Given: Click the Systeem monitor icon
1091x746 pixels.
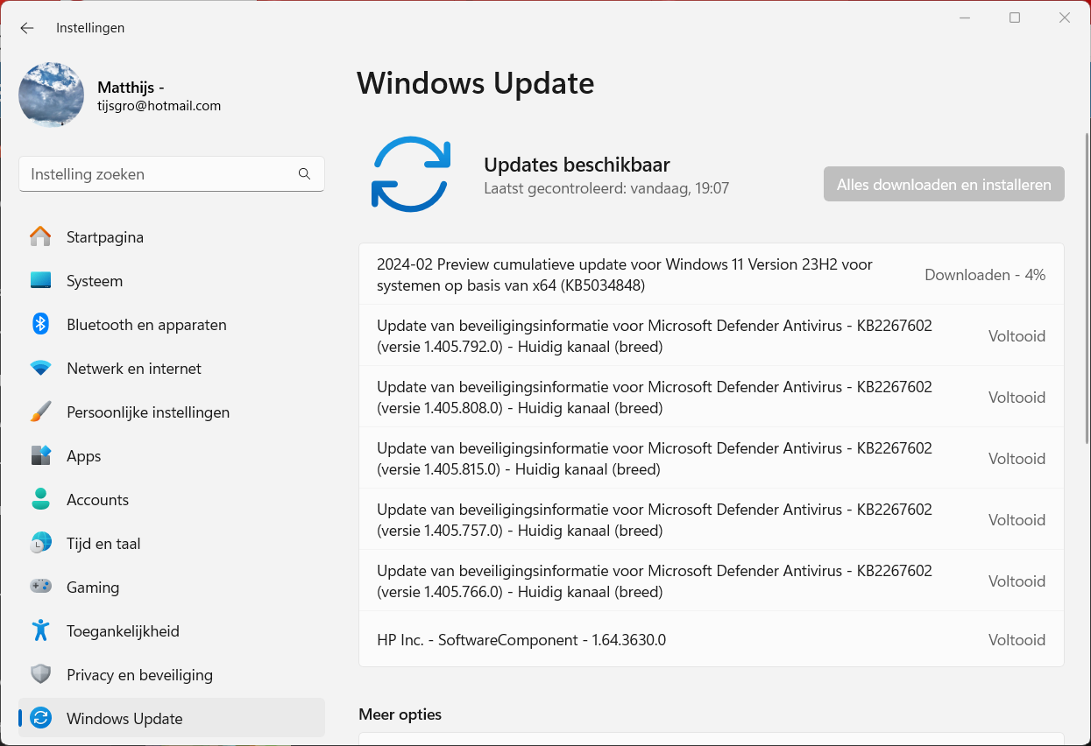Looking at the screenshot, I should click(x=40, y=281).
